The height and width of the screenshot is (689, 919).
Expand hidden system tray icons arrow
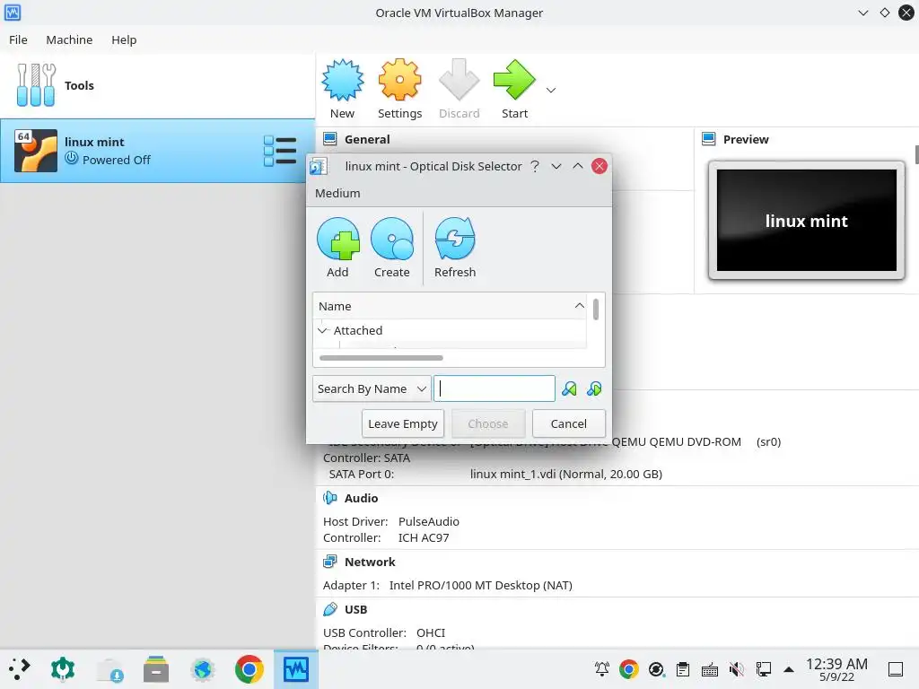pos(789,669)
